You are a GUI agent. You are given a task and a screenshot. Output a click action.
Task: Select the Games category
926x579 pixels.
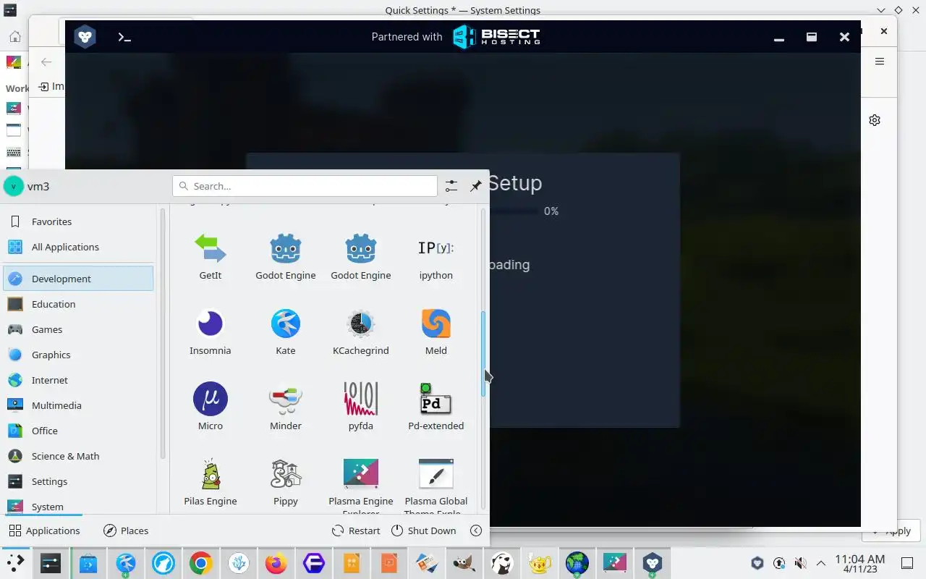point(78,329)
